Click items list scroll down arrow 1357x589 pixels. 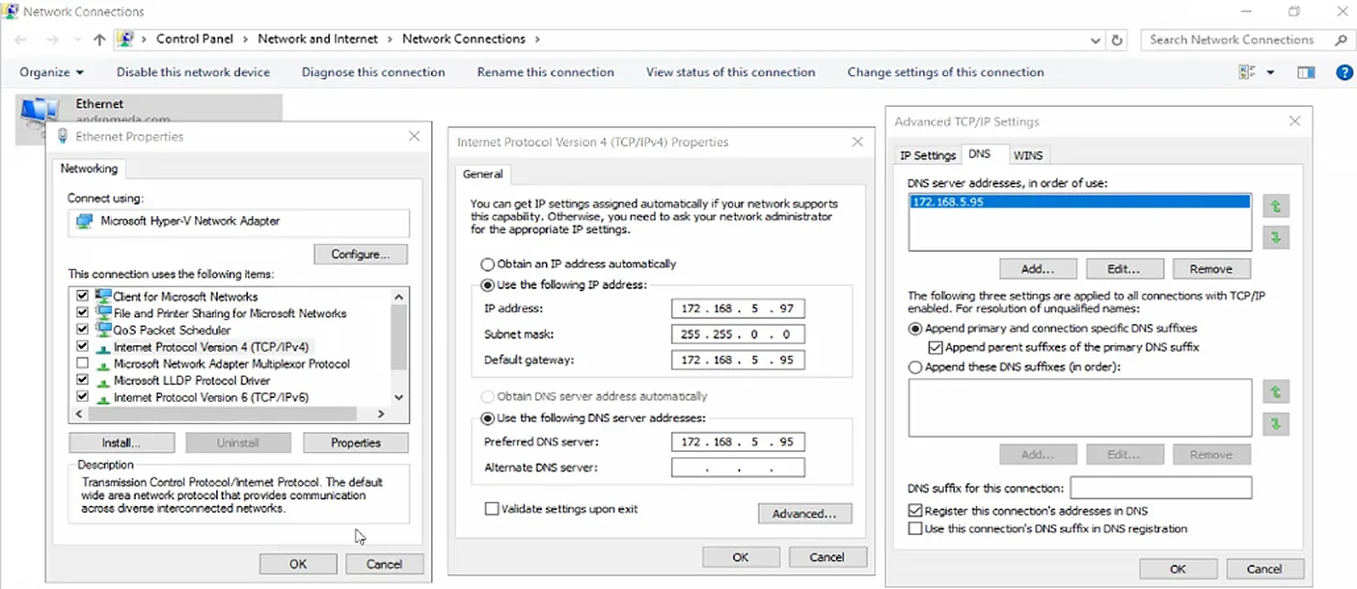click(399, 397)
